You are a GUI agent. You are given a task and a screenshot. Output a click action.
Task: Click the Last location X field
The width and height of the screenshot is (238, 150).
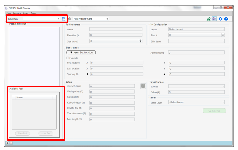(116, 68)
